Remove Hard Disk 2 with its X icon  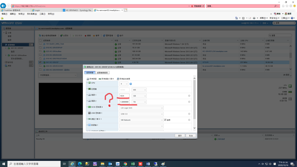pos(189,102)
